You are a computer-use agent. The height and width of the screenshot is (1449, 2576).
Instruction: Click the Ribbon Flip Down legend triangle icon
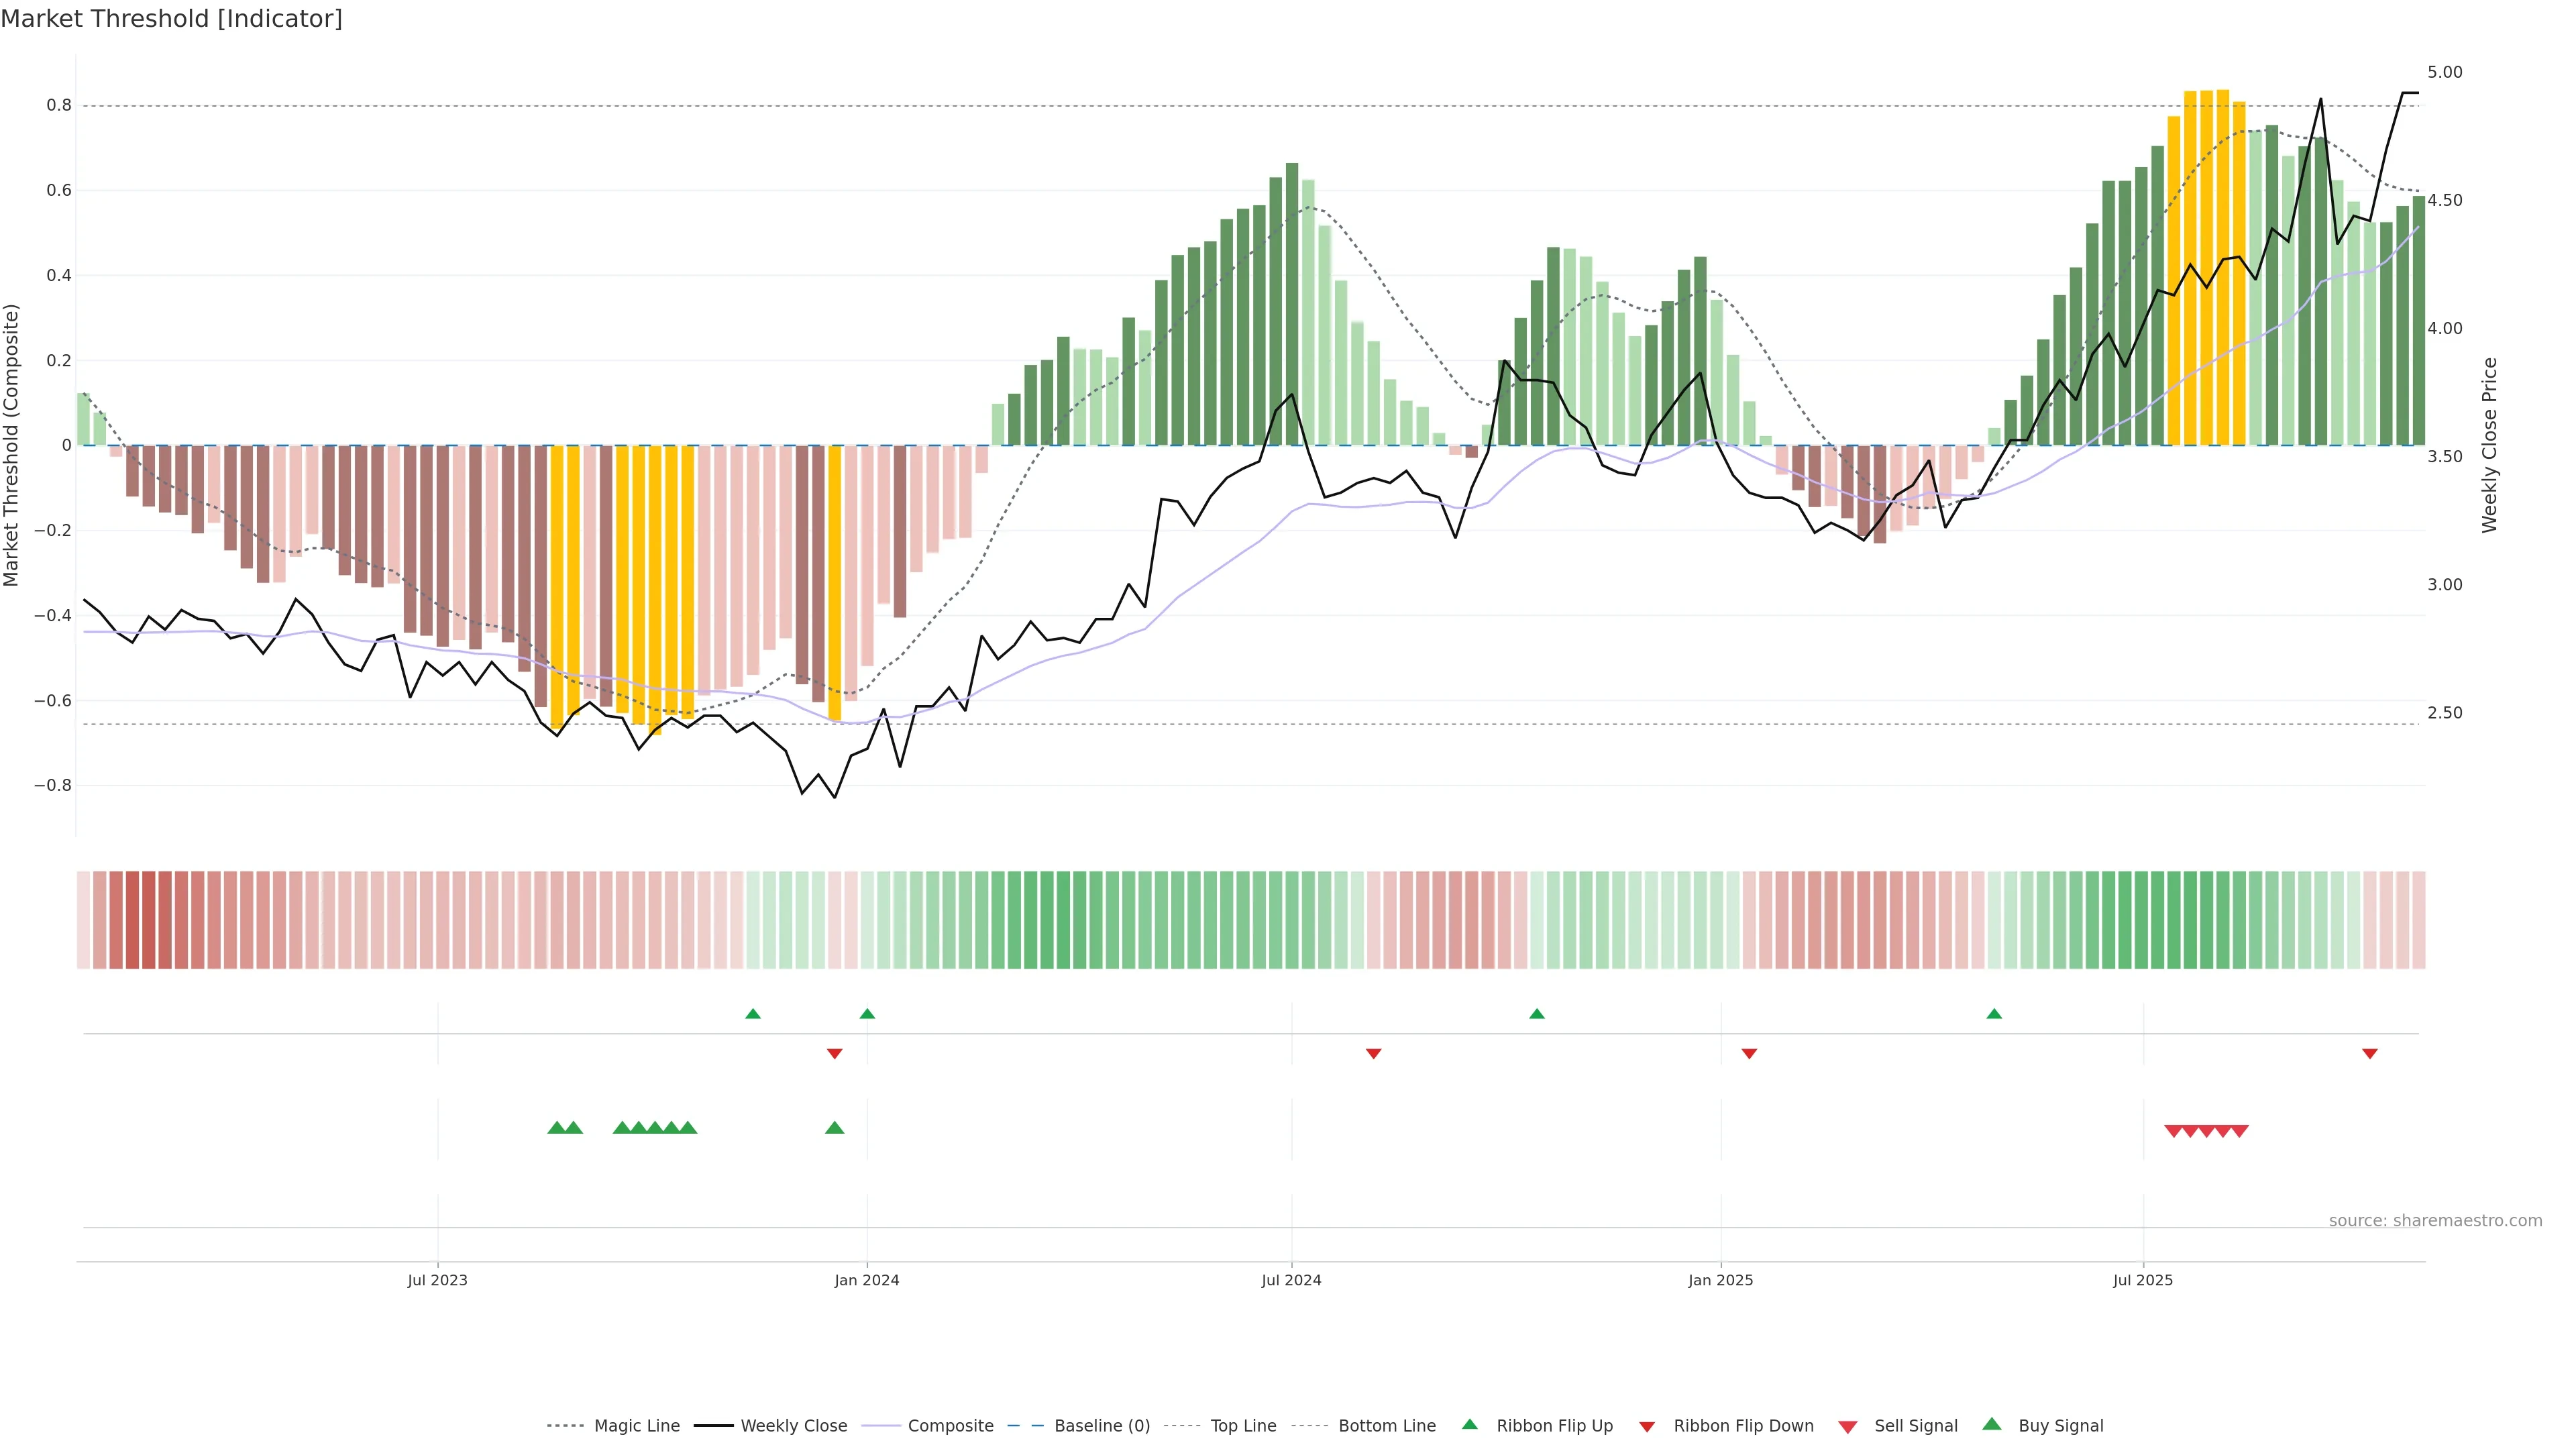point(1647,1427)
